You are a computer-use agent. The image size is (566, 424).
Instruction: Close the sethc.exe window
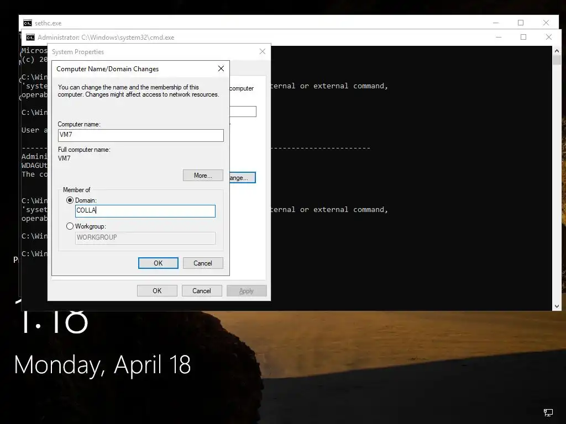tap(546, 23)
